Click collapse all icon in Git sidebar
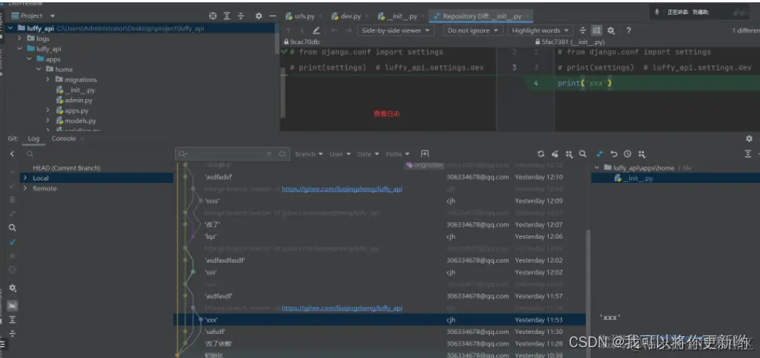The width and height of the screenshot is (760, 358). point(12,333)
